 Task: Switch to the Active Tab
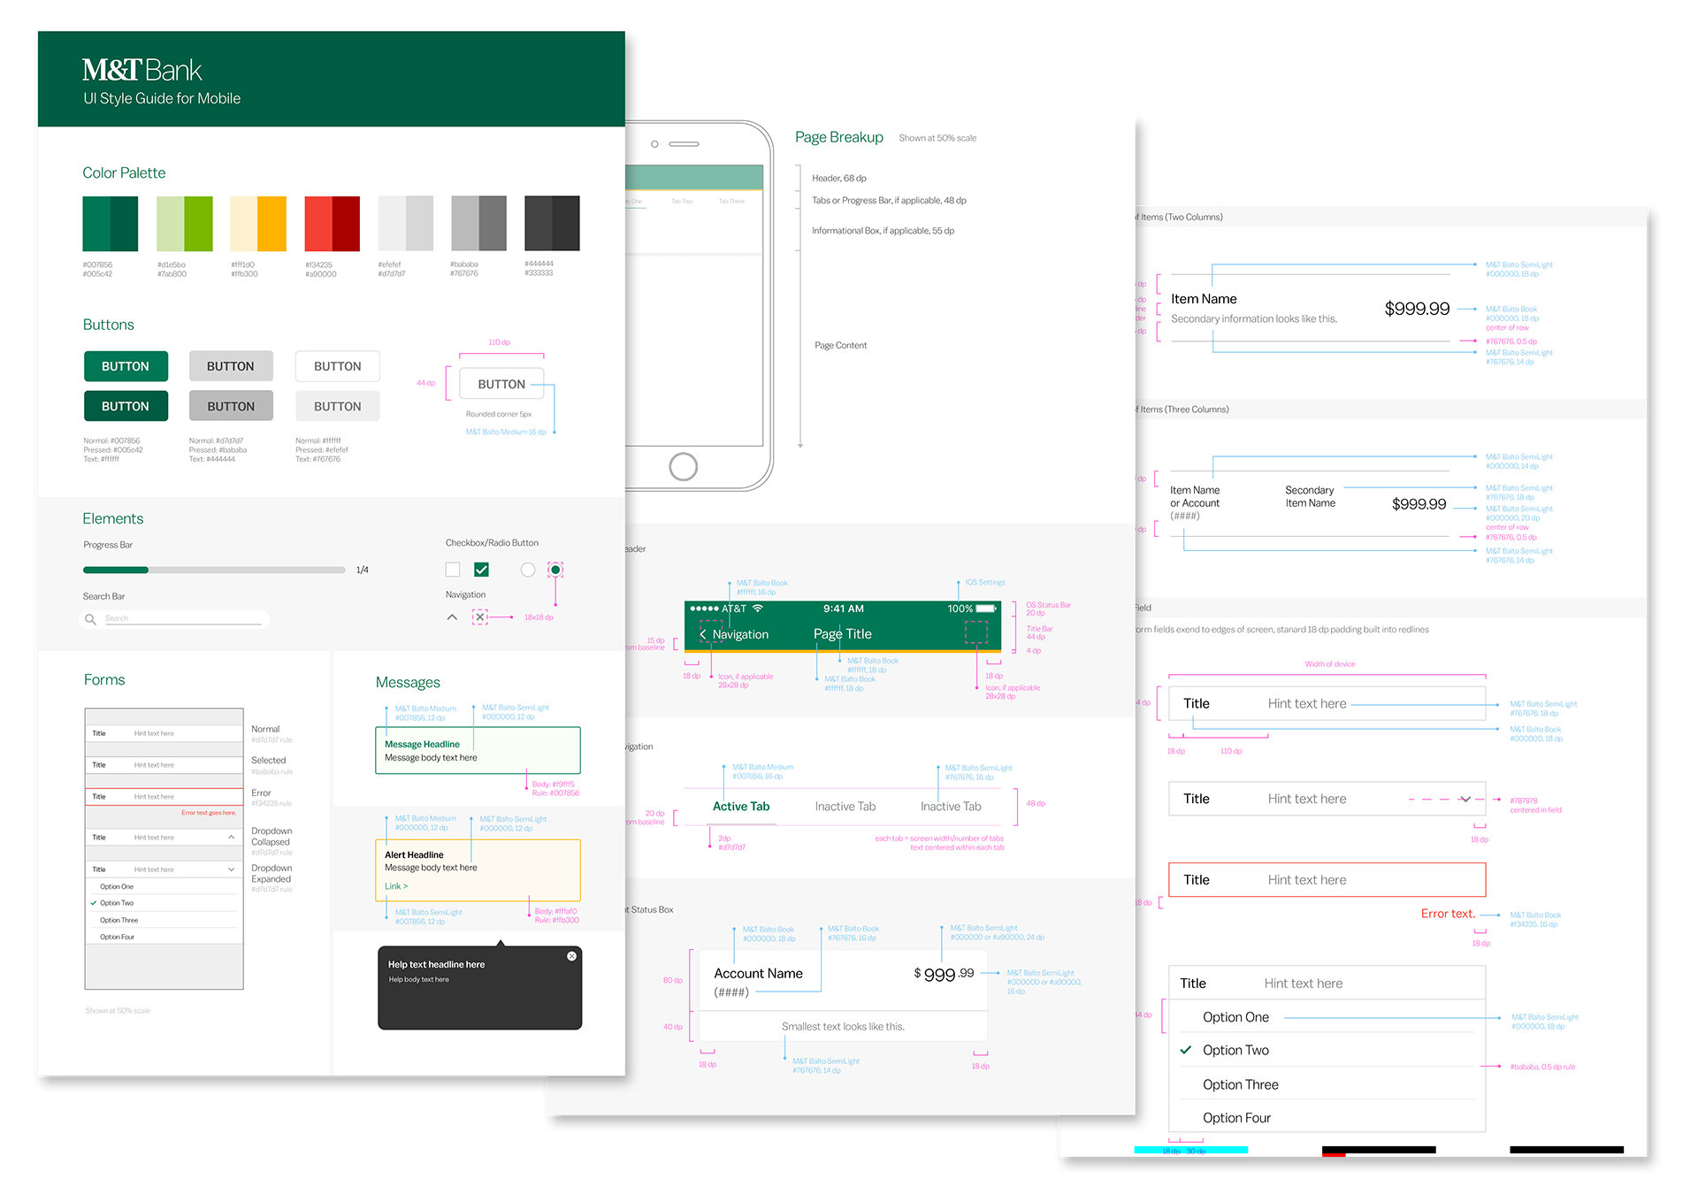coord(741,807)
